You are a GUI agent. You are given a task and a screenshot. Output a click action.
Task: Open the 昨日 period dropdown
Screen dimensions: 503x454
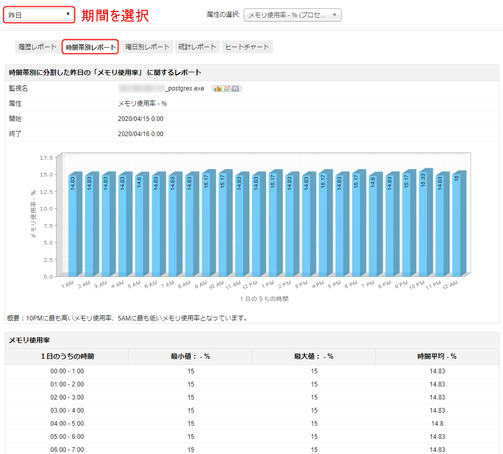point(39,15)
